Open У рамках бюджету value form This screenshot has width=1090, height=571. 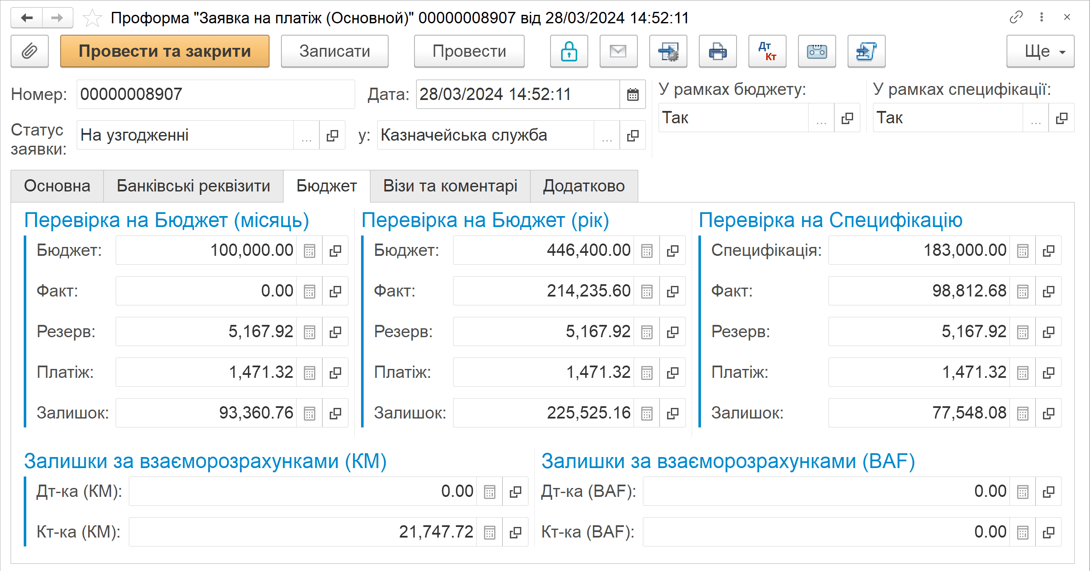[x=847, y=118]
